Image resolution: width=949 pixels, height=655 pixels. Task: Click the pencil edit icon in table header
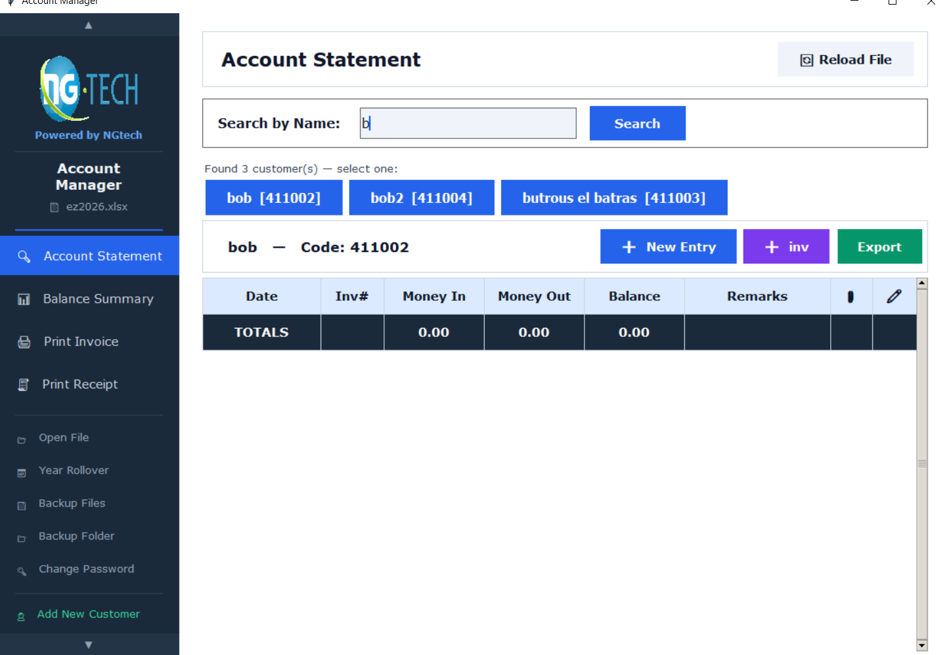pos(894,296)
